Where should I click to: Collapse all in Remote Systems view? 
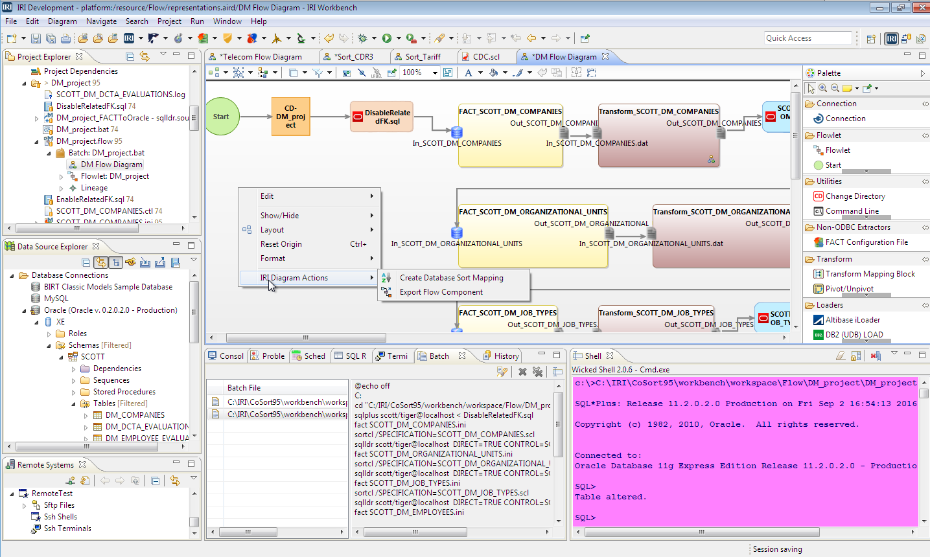click(155, 481)
